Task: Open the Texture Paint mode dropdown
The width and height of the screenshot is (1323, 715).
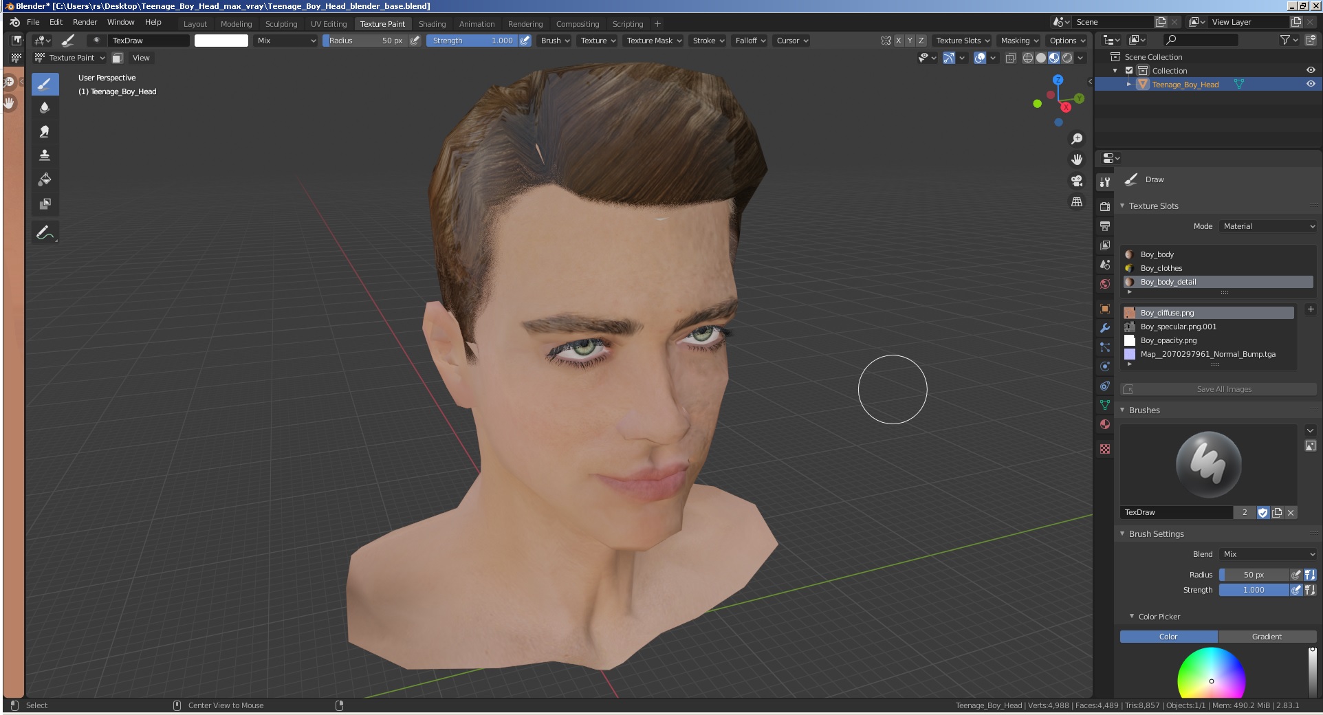Action: (x=69, y=58)
